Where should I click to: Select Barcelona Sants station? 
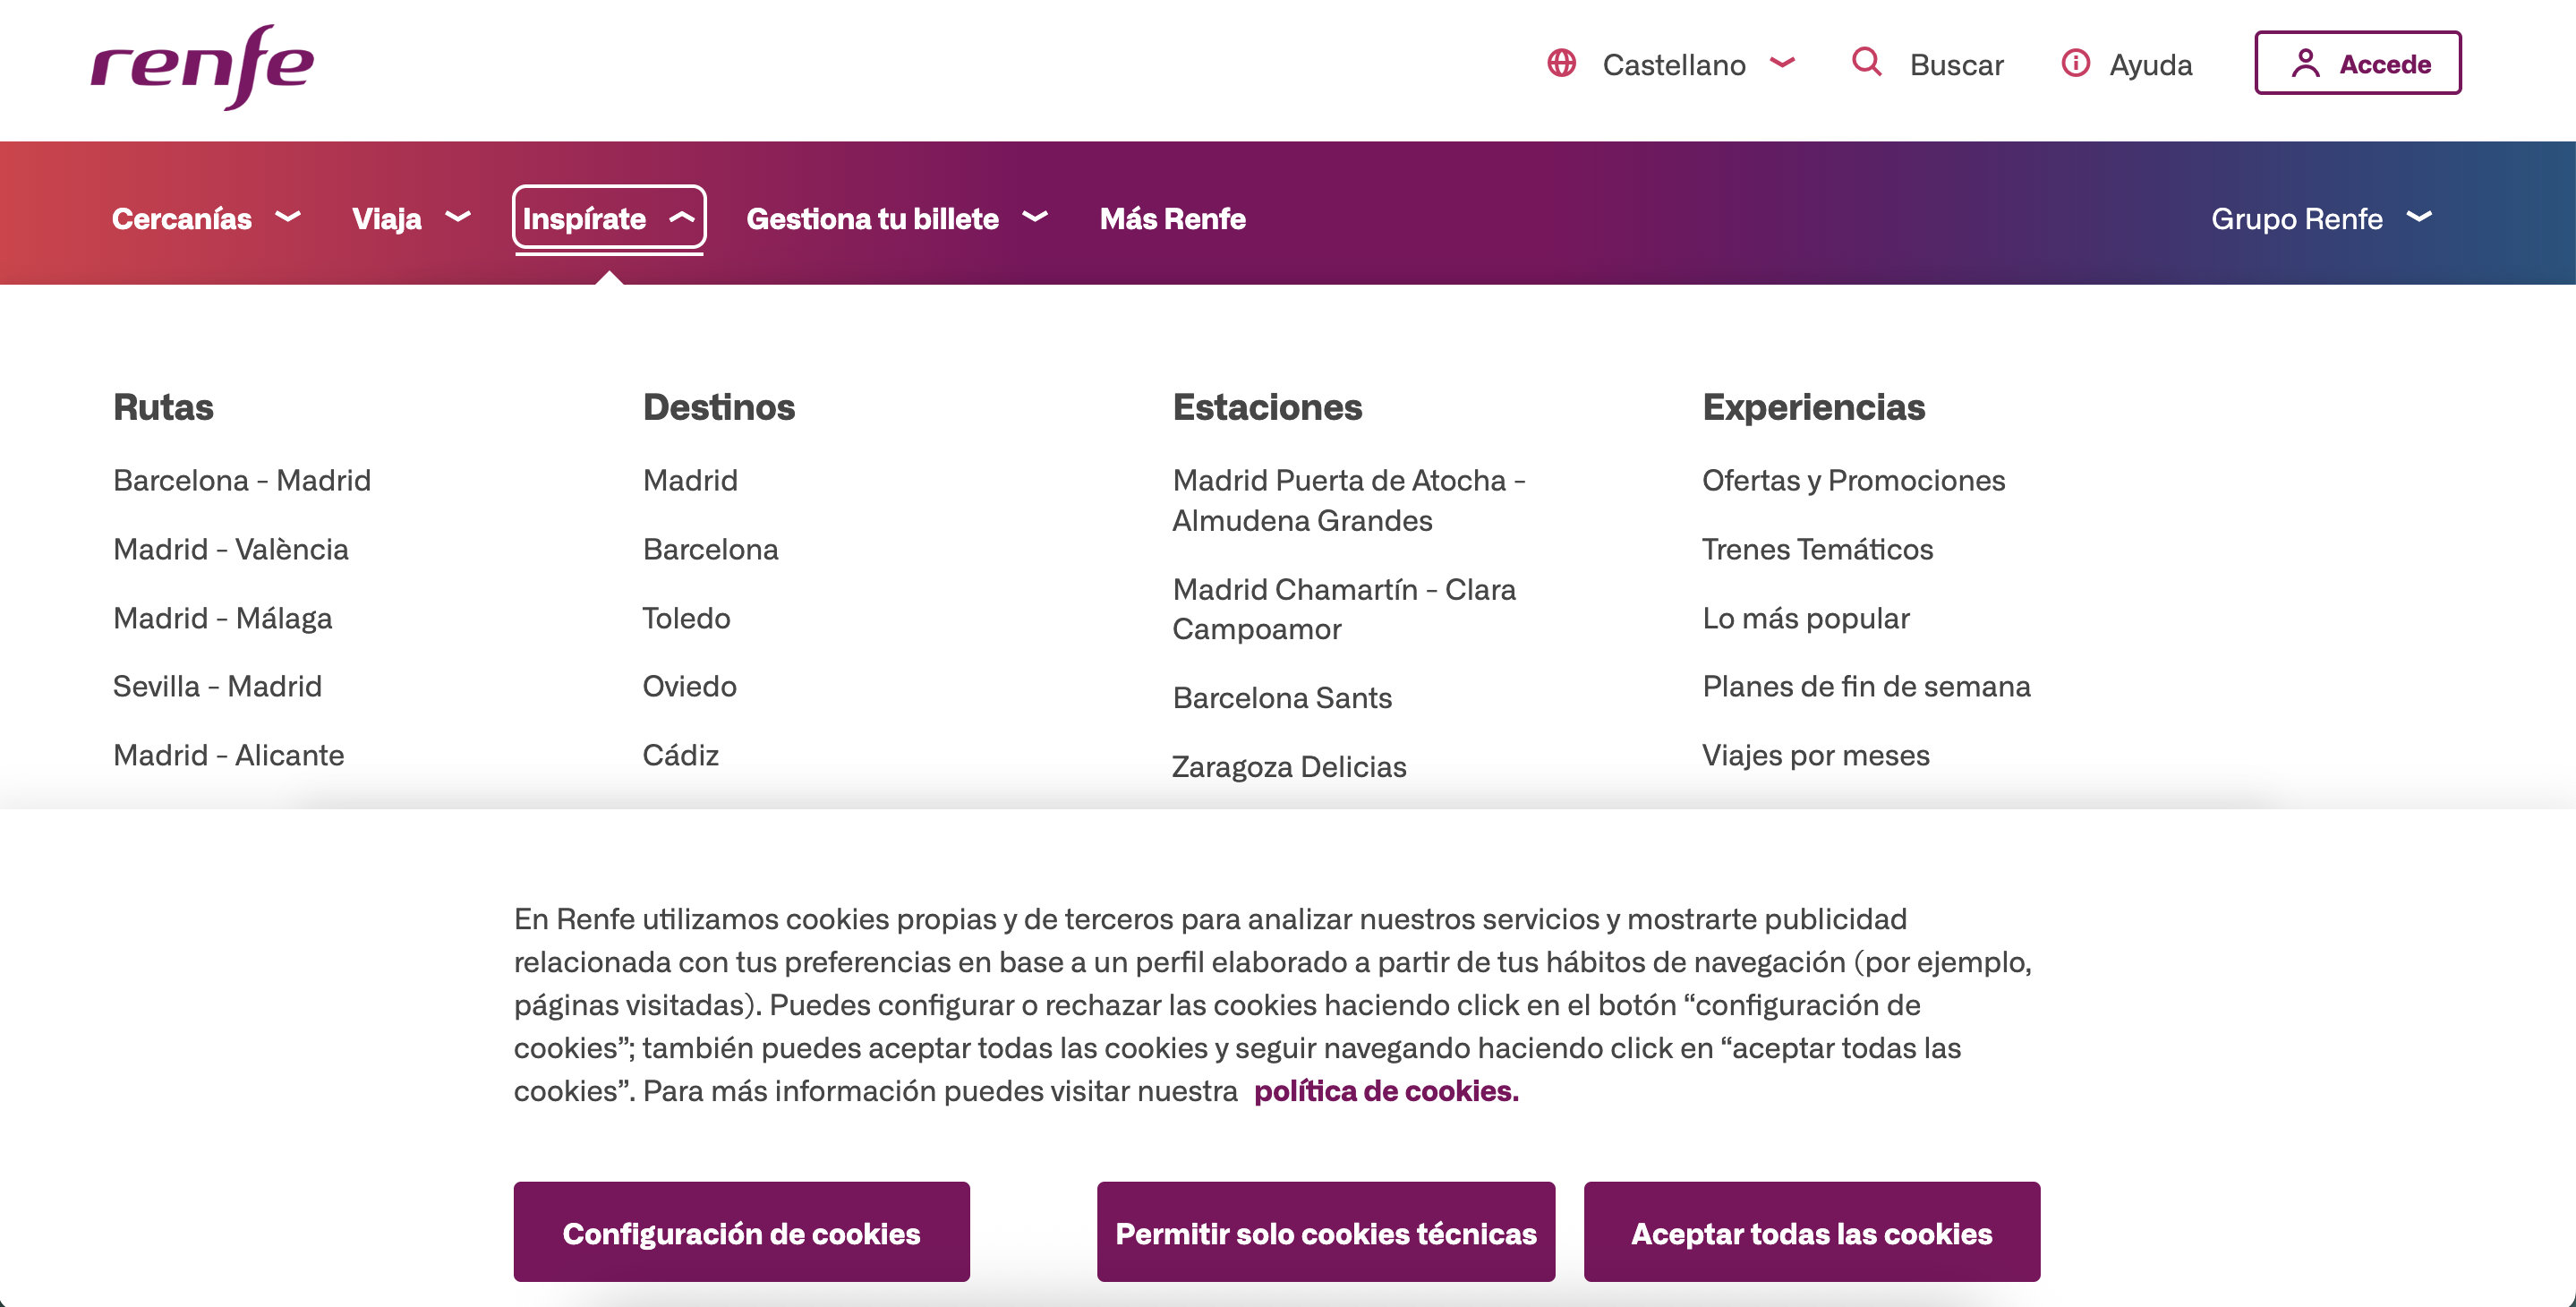tap(1282, 697)
